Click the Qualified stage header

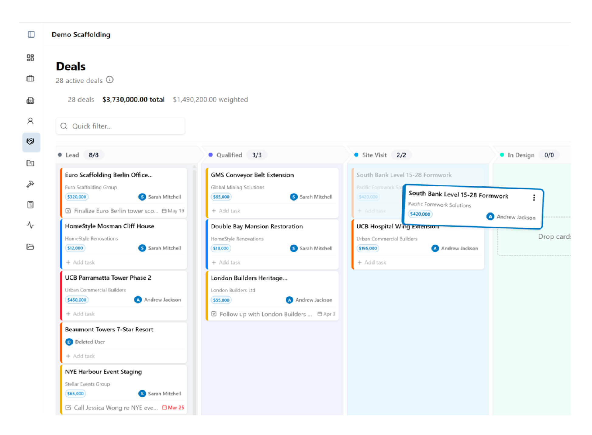click(229, 155)
